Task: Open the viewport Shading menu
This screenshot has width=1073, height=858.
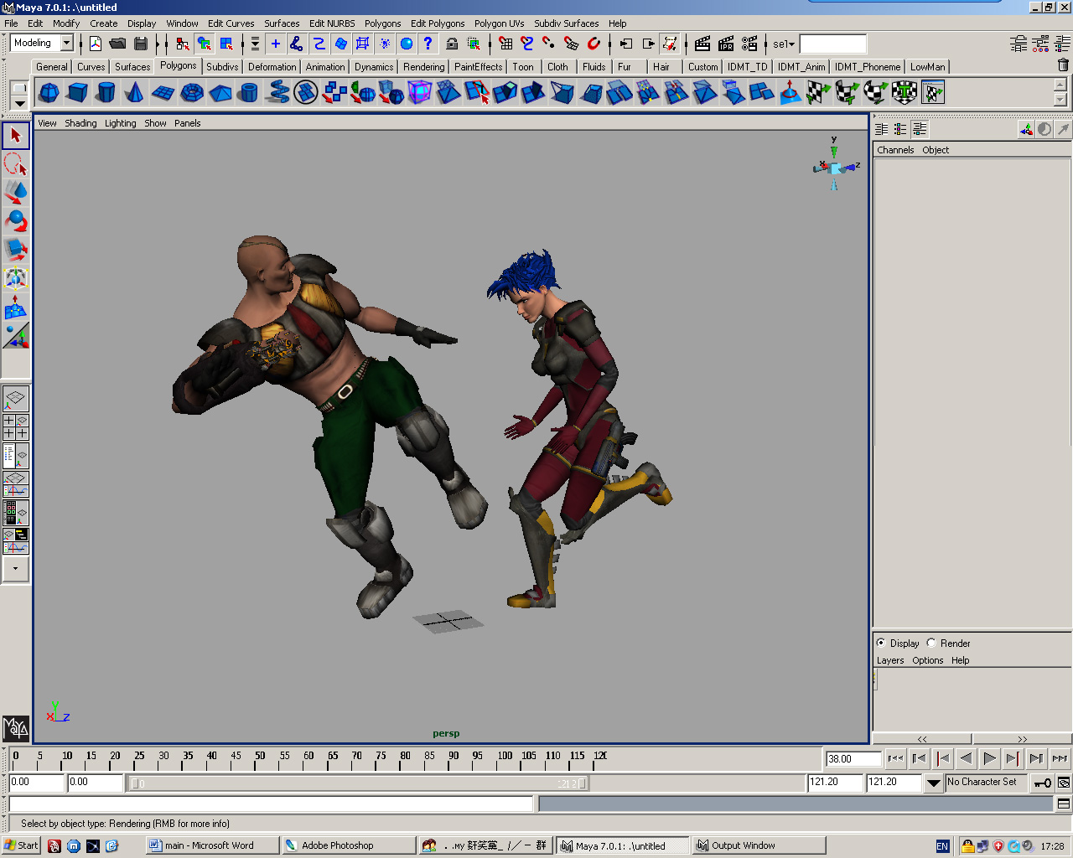Action: (80, 123)
